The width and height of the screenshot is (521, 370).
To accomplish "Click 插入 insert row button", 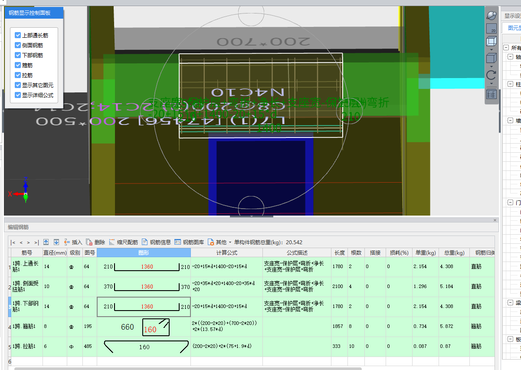I will point(73,242).
